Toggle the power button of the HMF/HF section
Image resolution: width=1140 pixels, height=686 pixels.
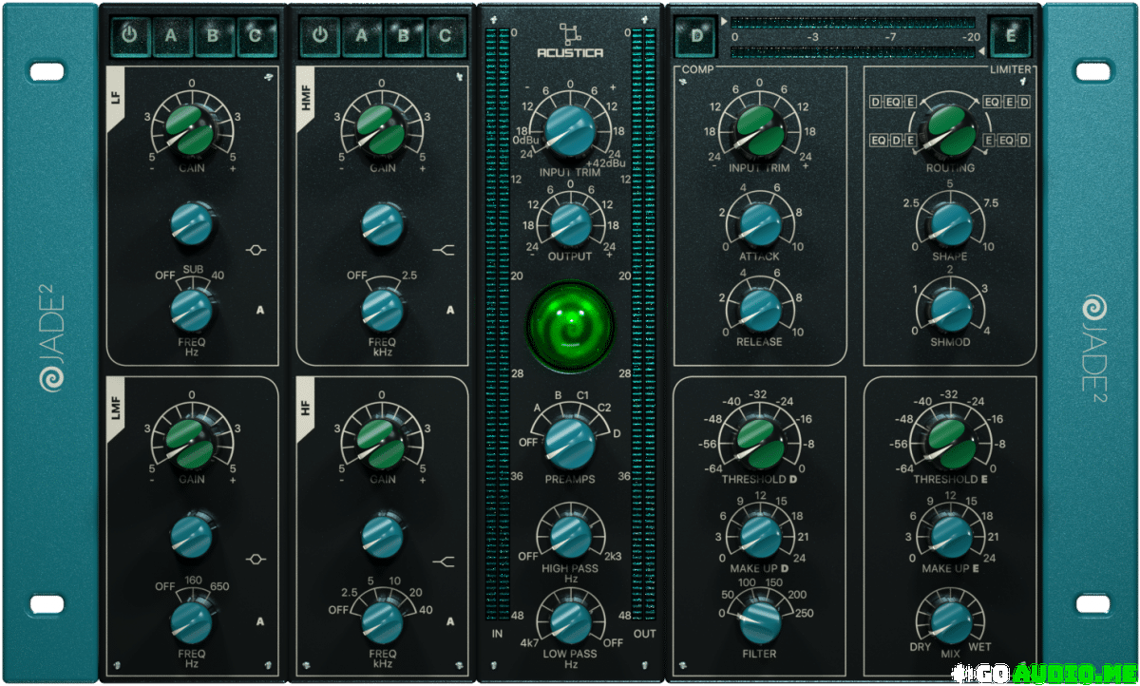click(320, 35)
